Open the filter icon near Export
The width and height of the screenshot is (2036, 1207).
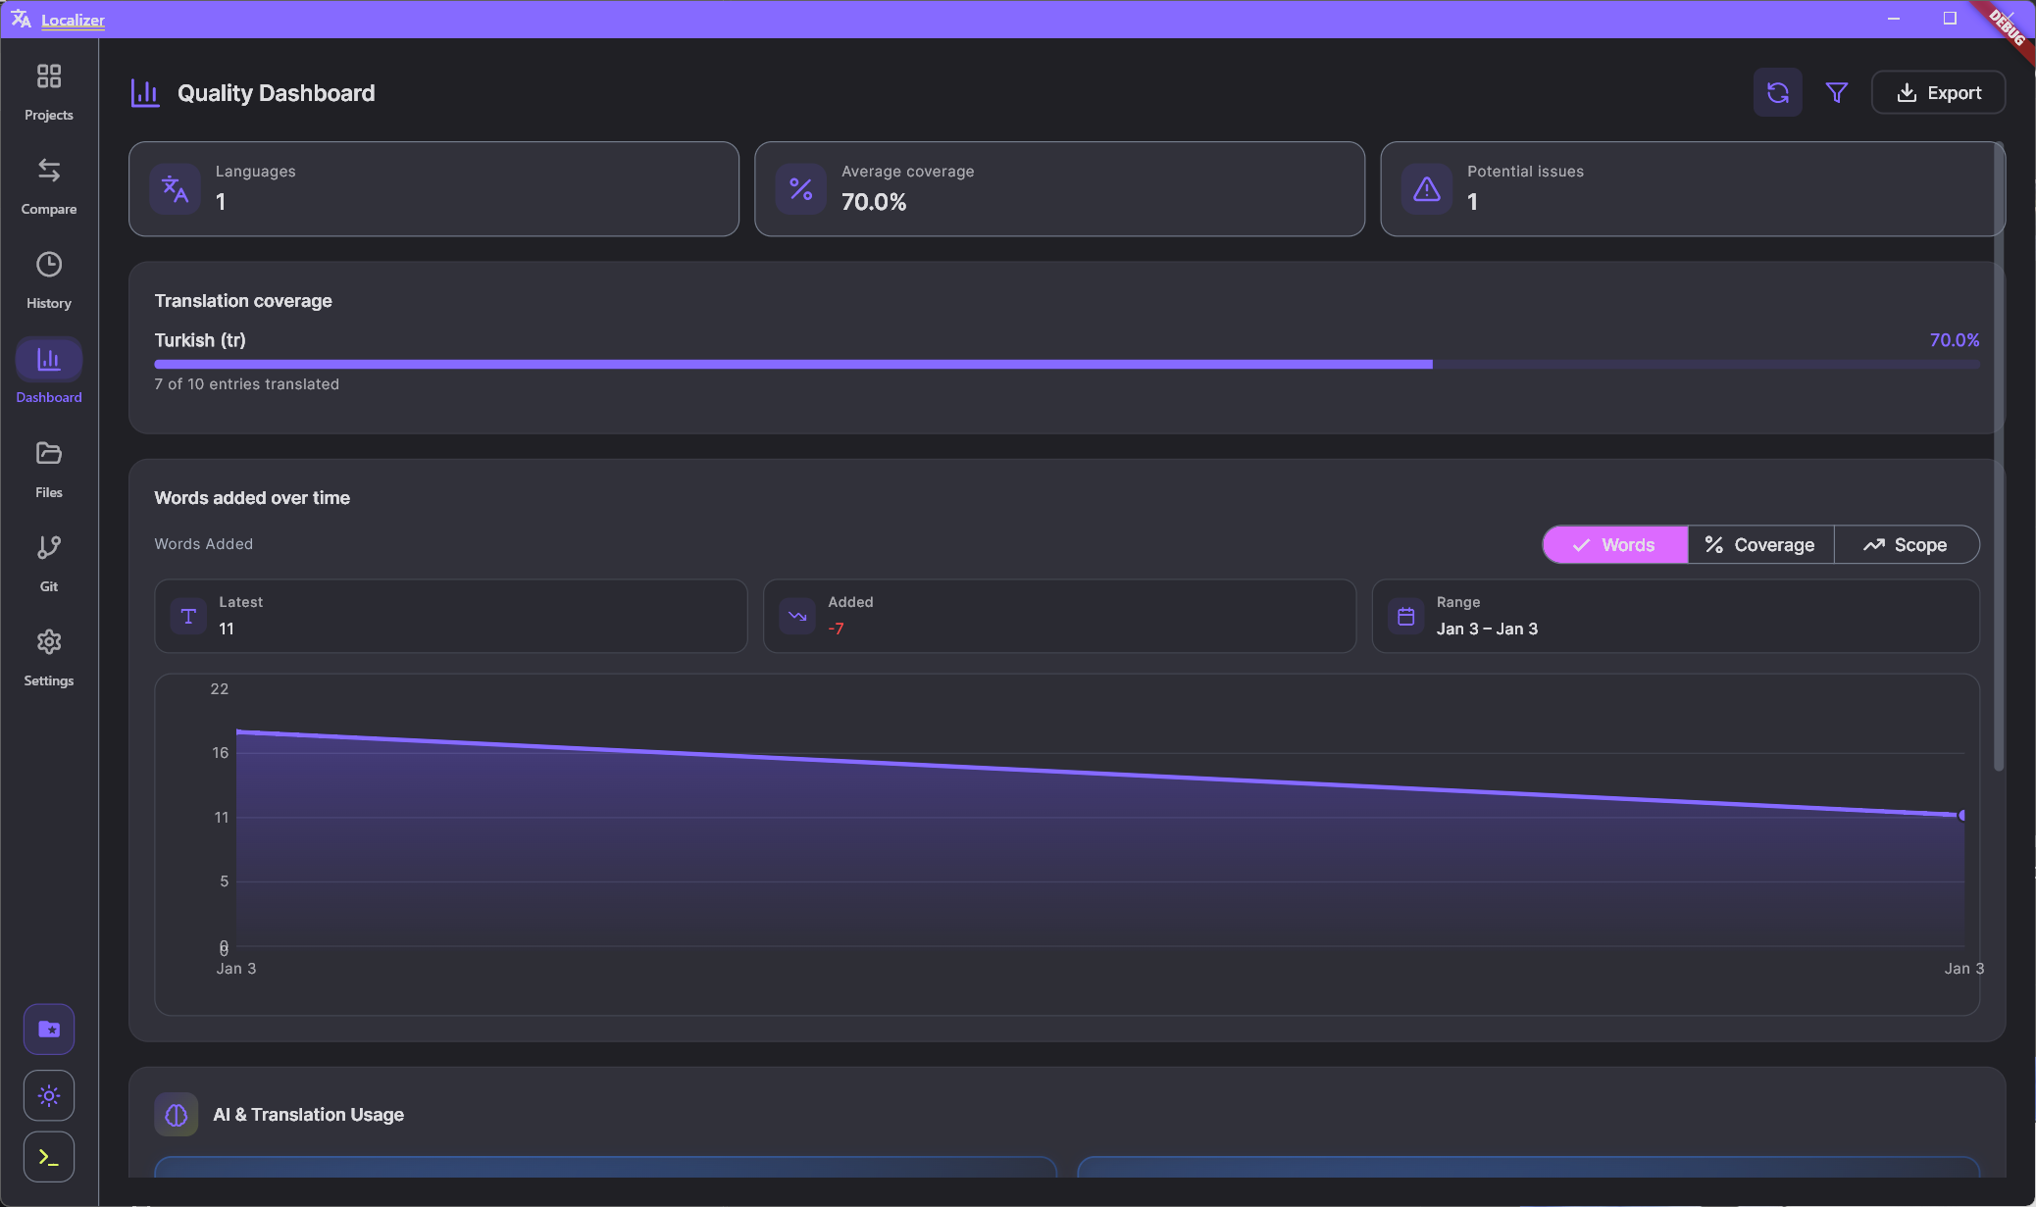[1838, 92]
